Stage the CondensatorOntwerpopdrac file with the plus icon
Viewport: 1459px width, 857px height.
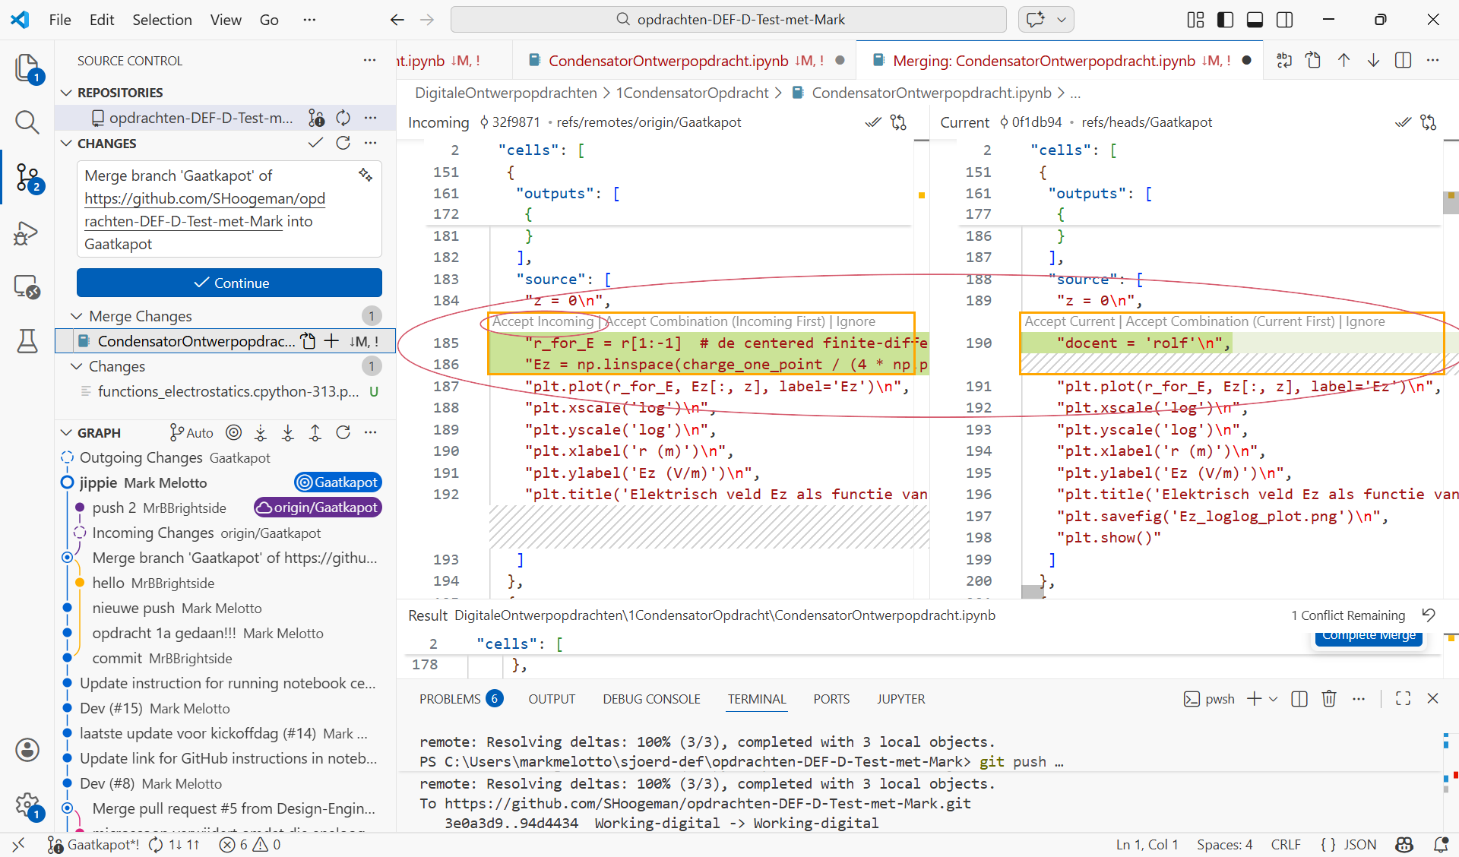pos(332,341)
